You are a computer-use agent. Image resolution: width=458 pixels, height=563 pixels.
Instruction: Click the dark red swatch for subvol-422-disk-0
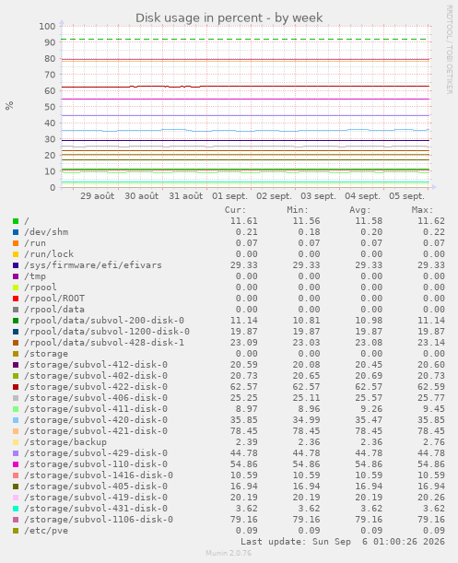(x=16, y=387)
